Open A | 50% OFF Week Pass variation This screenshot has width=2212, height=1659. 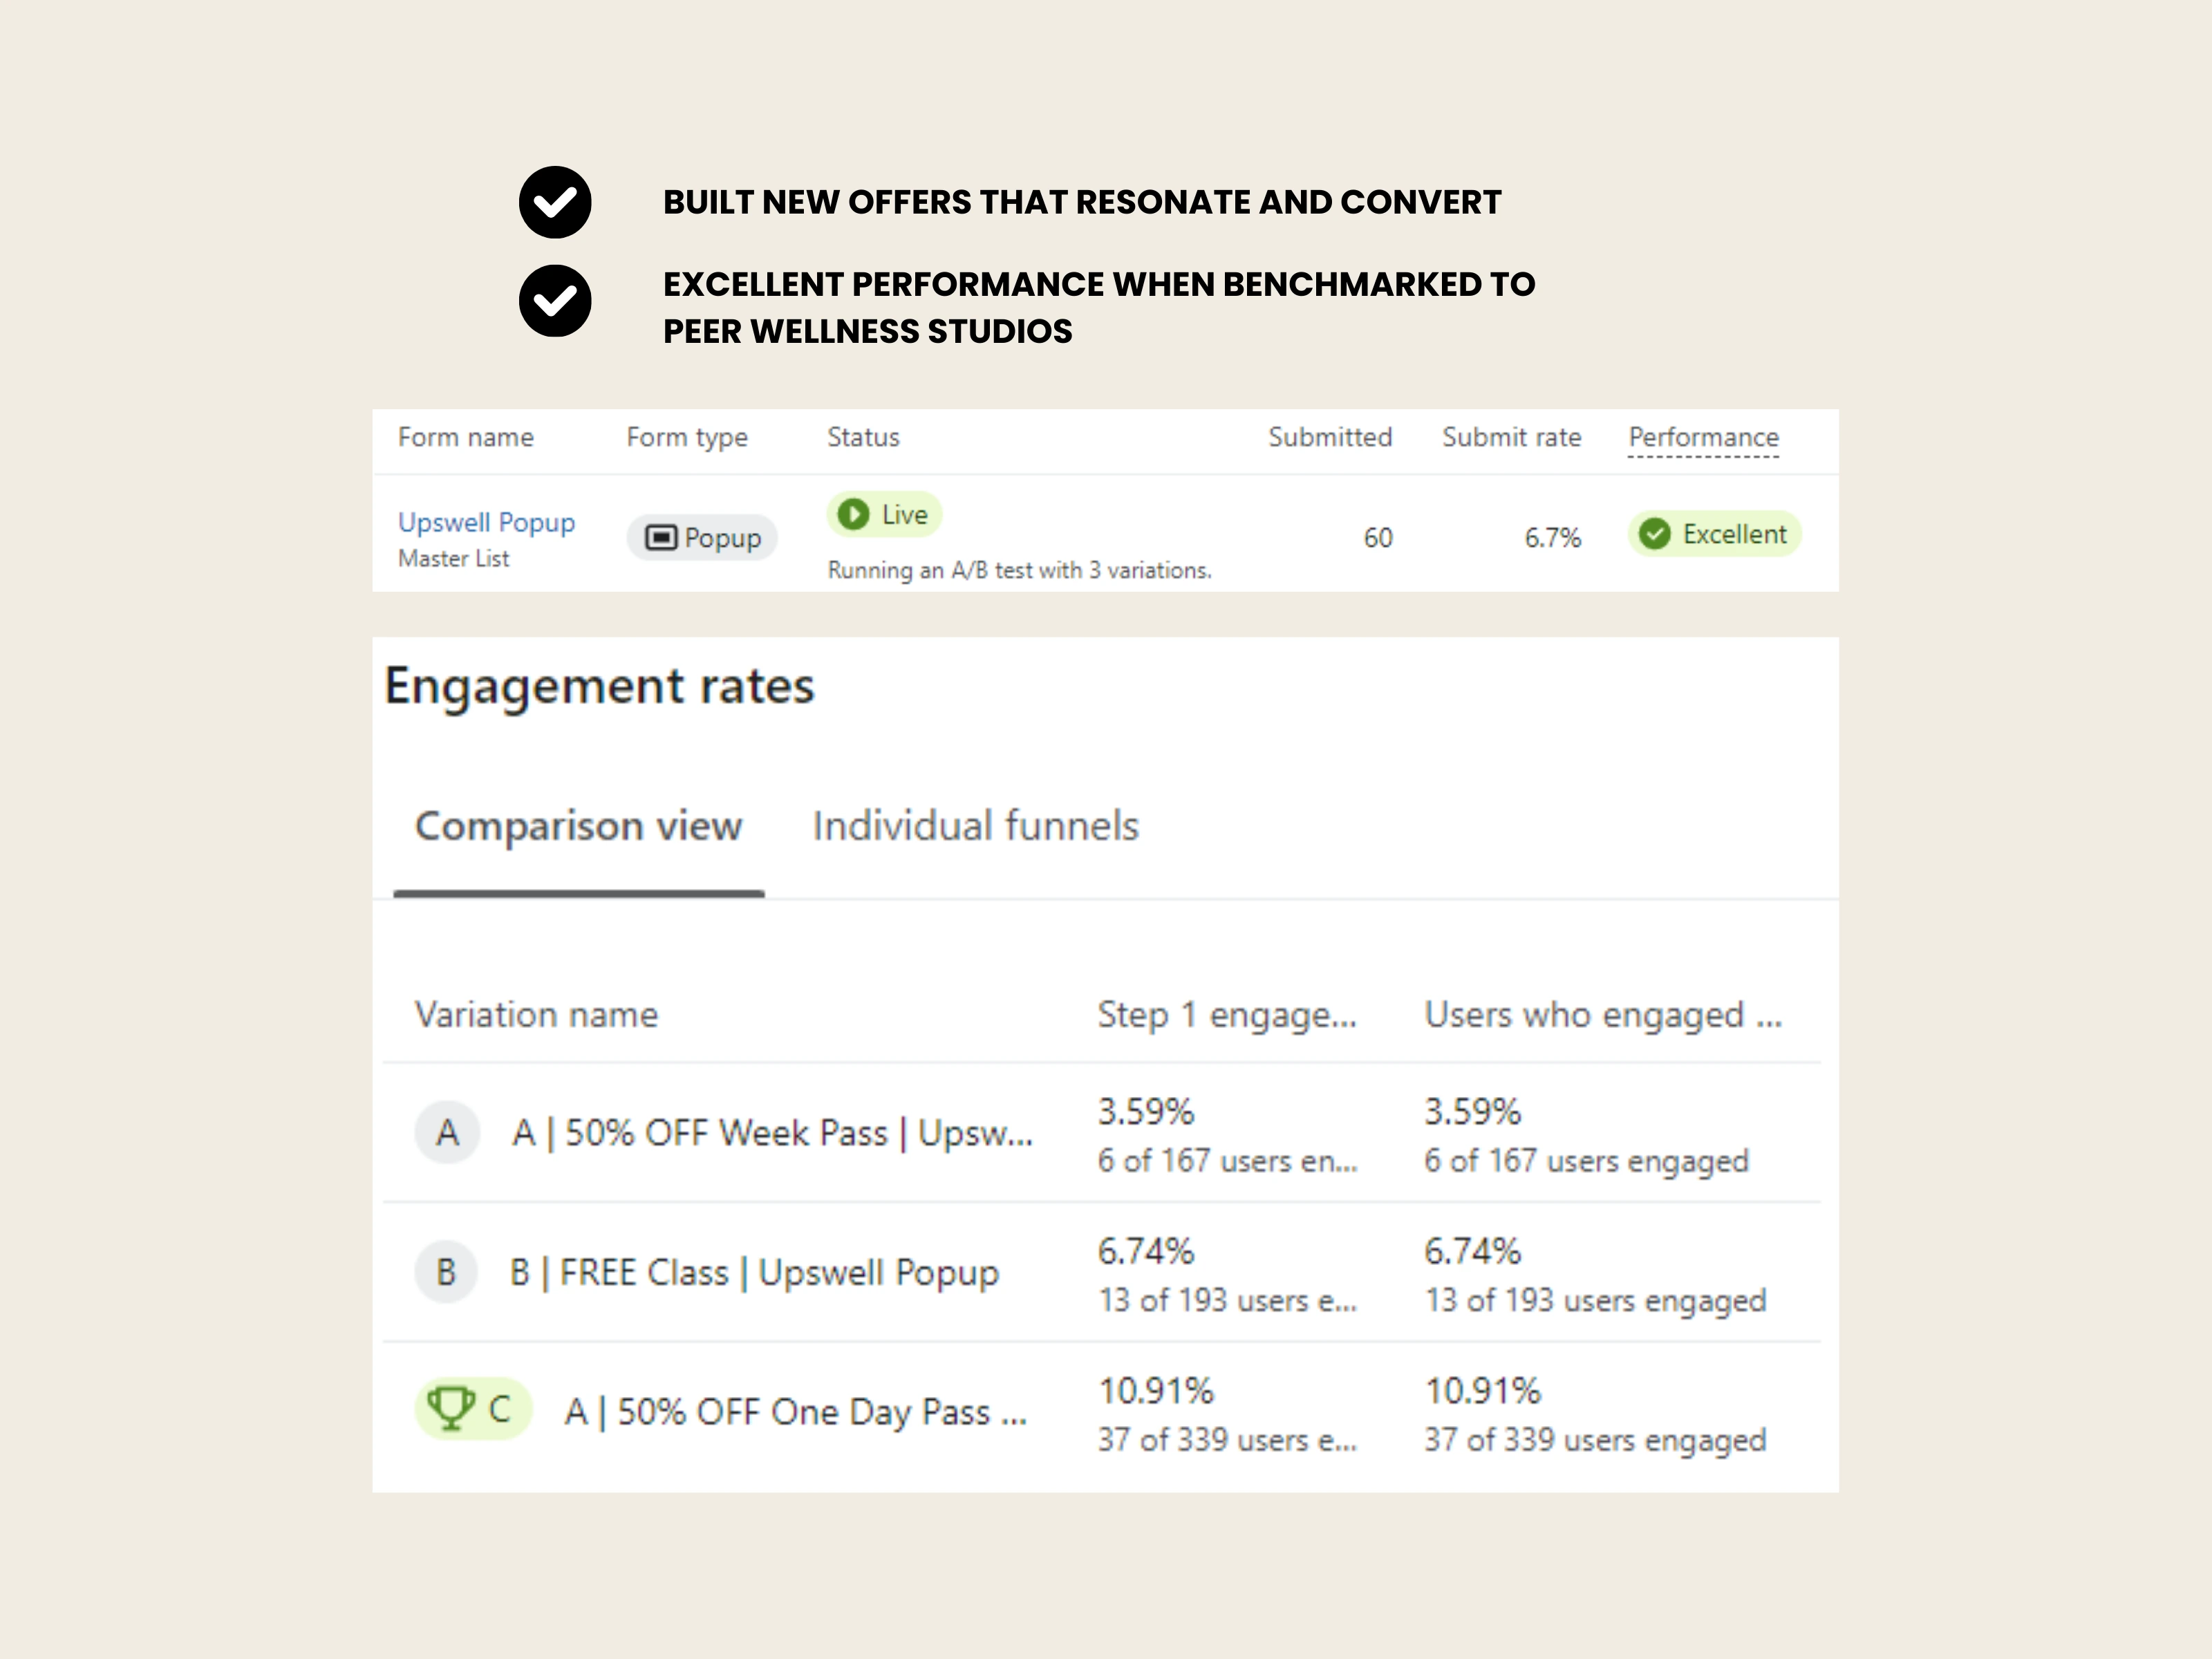pos(772,1133)
